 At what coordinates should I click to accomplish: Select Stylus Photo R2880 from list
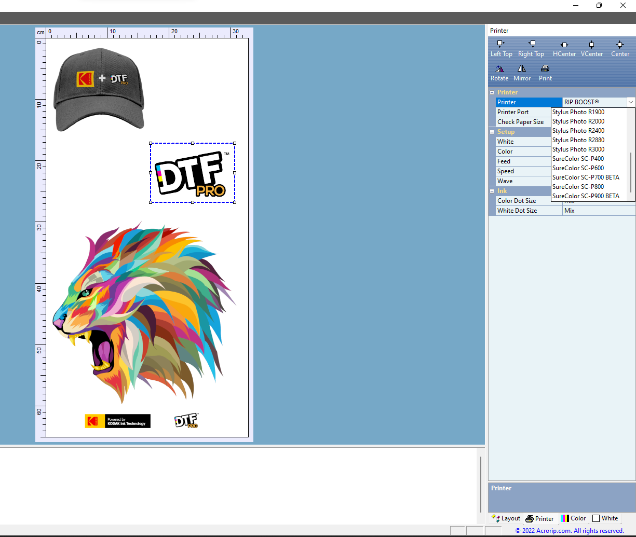(578, 140)
